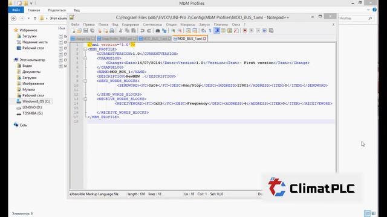Collapse the CHANGELOG fold marker
The image size is (387, 217).
85,58
